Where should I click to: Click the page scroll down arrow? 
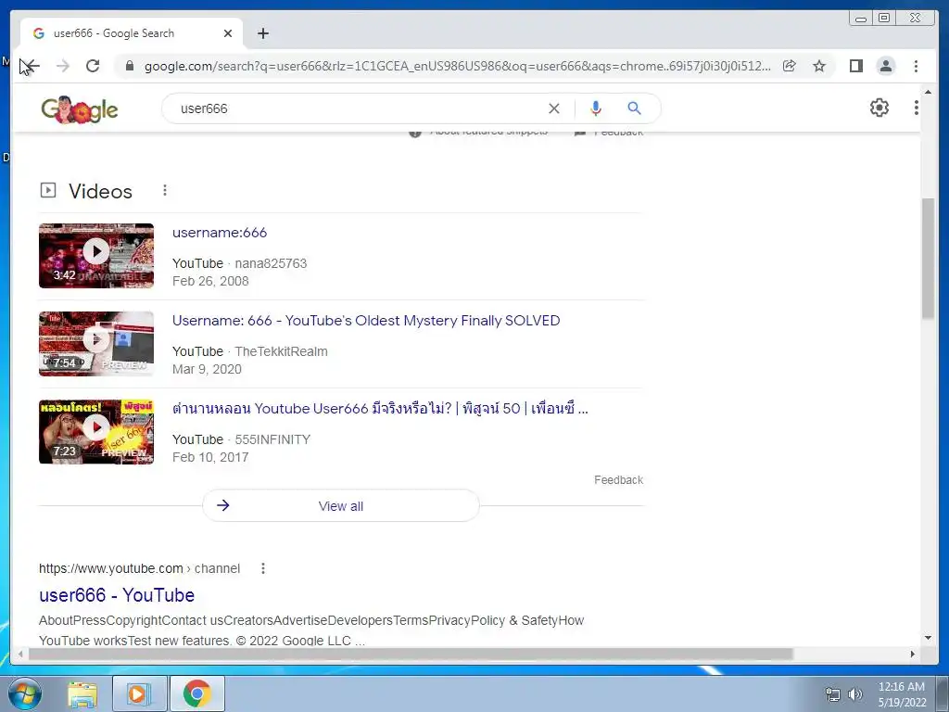click(928, 638)
